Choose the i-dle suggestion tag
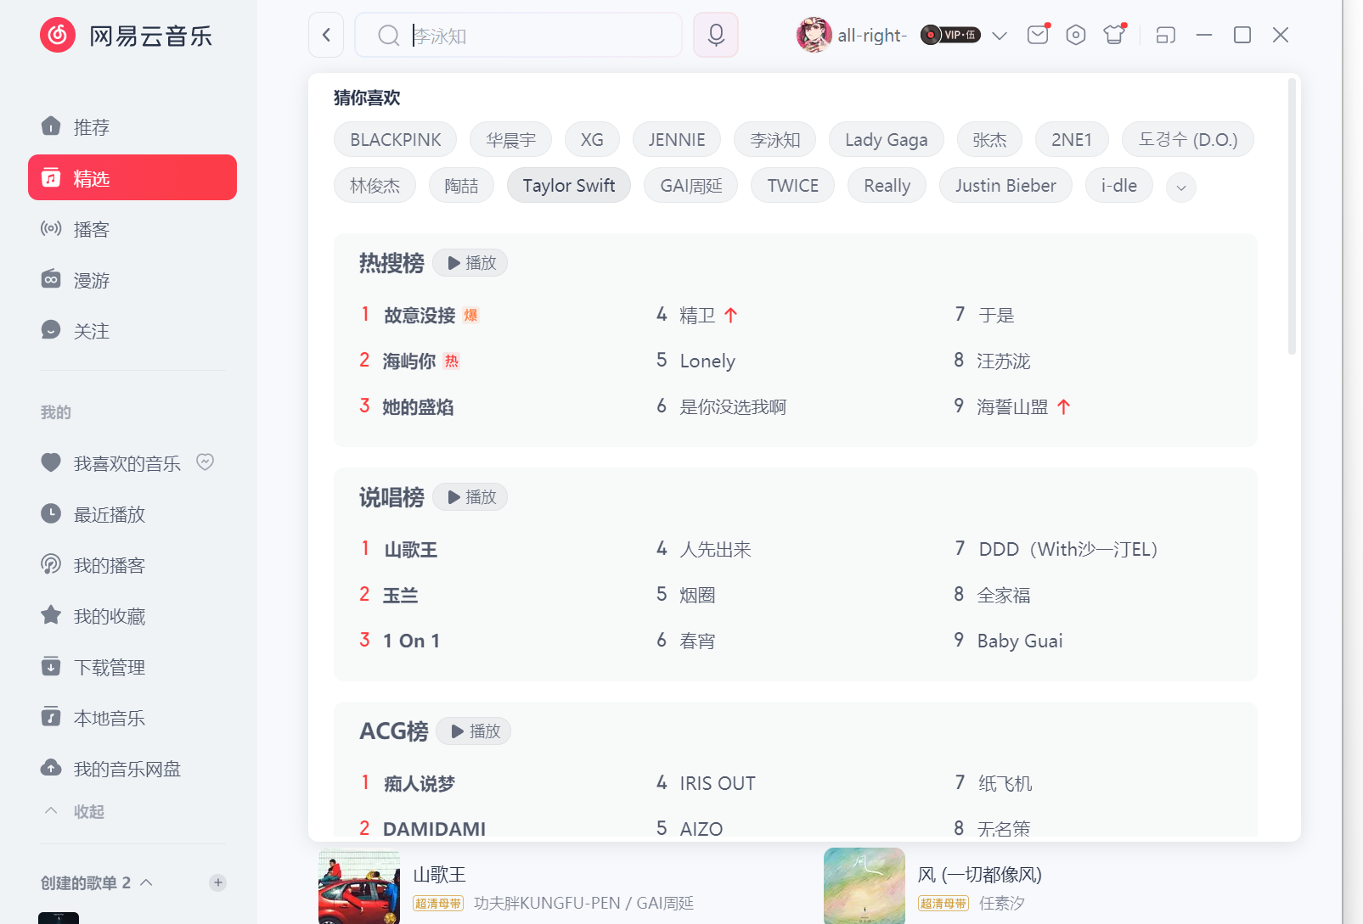The image size is (1363, 924). coord(1119,186)
